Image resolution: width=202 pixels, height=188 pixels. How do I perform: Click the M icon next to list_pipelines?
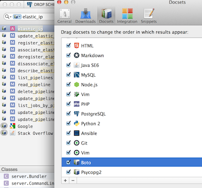tap(13, 78)
